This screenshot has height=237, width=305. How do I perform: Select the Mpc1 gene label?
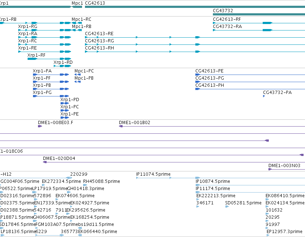77,3
